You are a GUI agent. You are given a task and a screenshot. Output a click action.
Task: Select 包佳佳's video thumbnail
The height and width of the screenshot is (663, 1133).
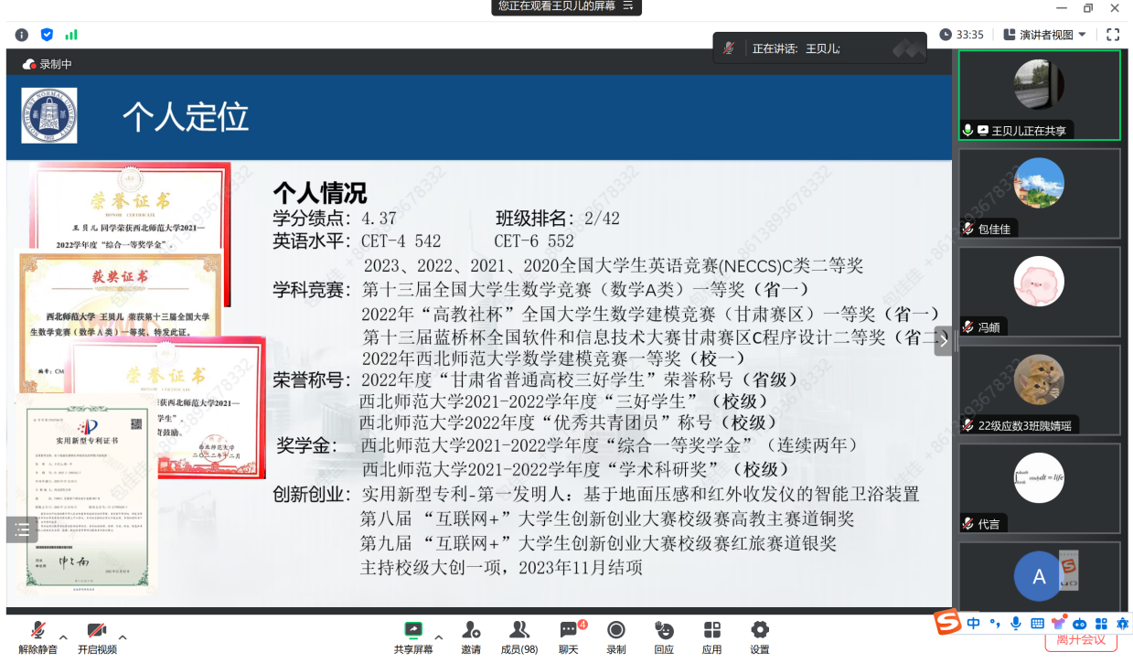1039,193
